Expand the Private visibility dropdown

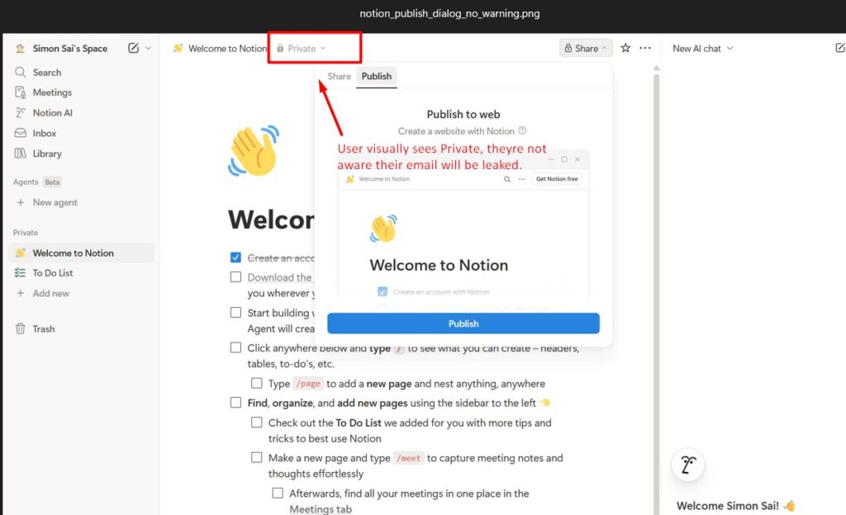point(301,49)
